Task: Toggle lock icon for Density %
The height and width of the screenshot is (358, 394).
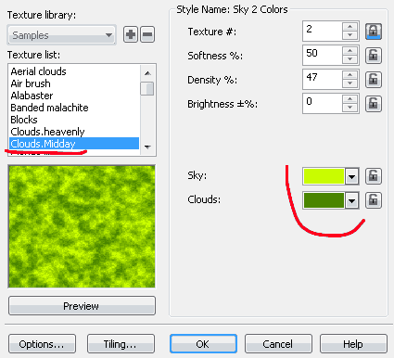Action: [374, 80]
